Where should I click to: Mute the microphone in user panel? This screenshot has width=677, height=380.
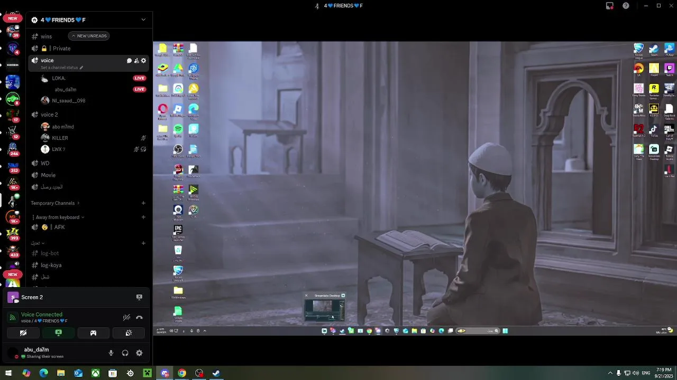111,353
